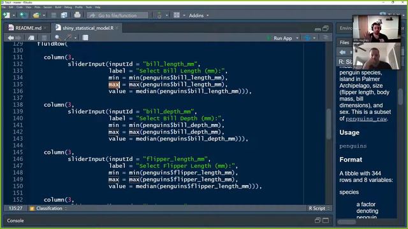
Task: Show the document in a new window
Action: [31, 38]
